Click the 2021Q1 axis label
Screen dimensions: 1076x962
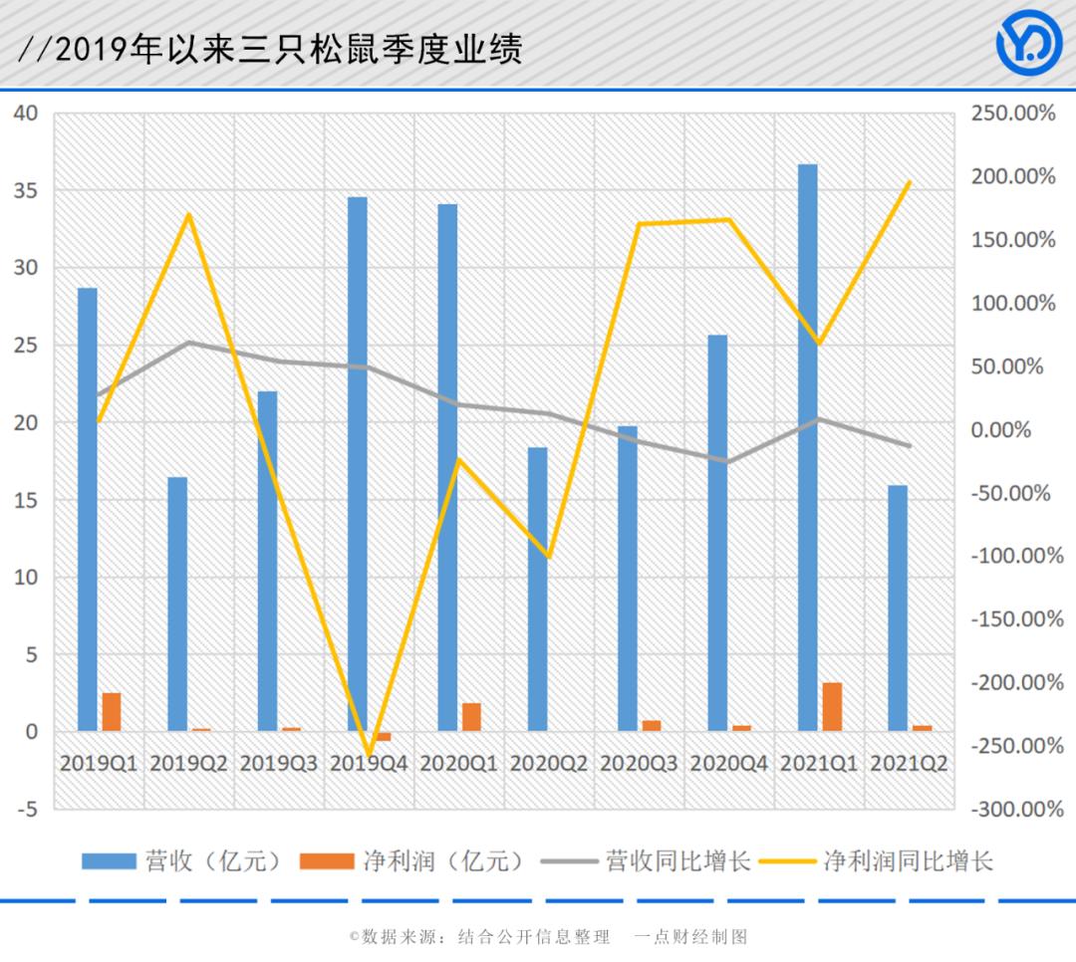coord(819,763)
